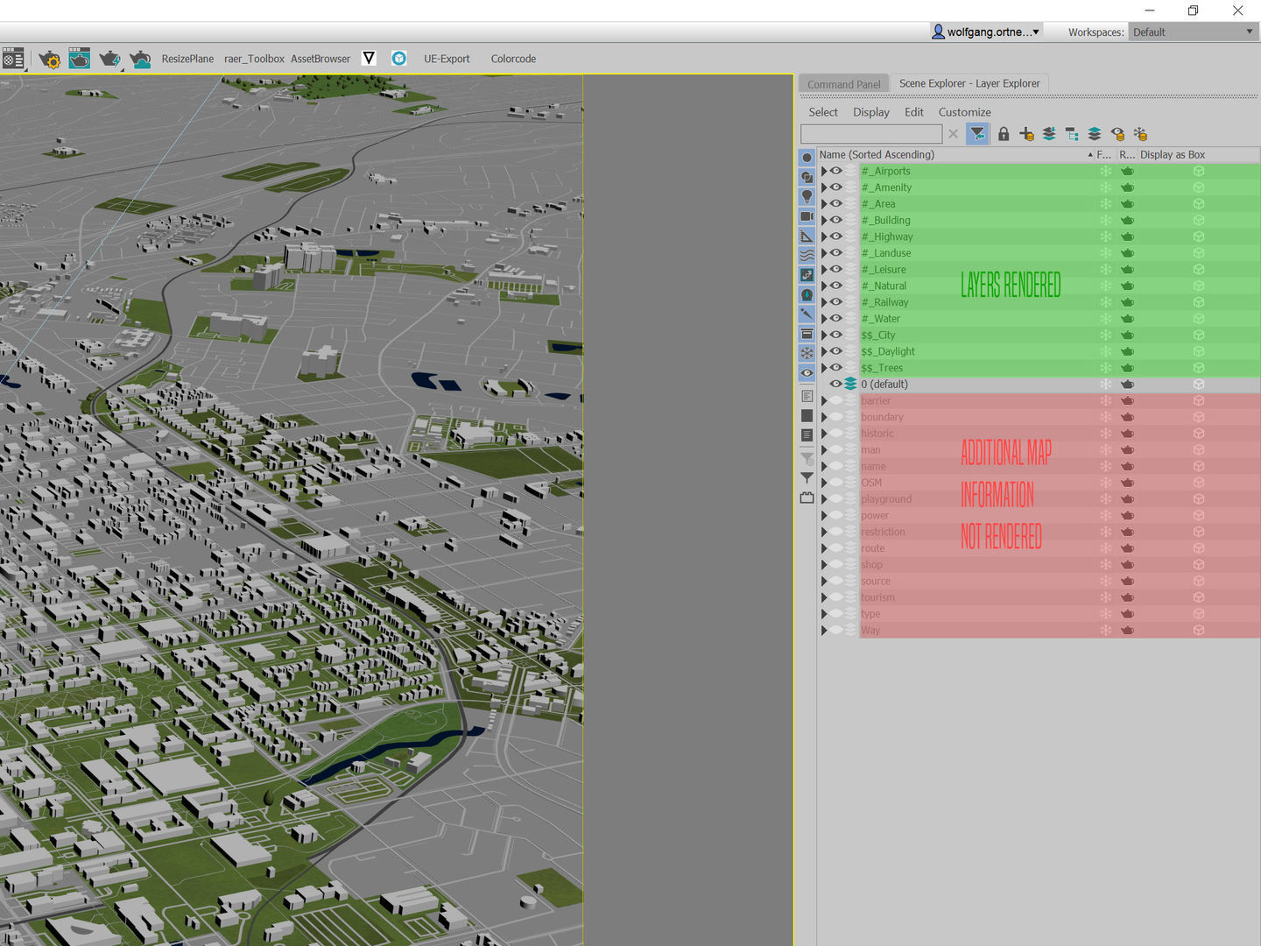Click the quick Render Production teapot

[109, 59]
